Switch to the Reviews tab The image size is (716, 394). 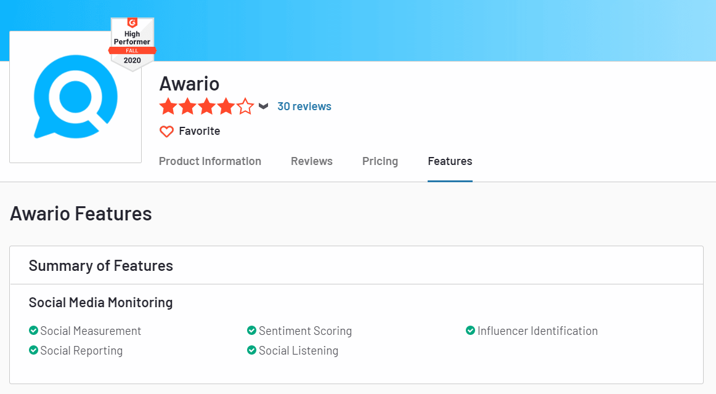[x=312, y=161]
